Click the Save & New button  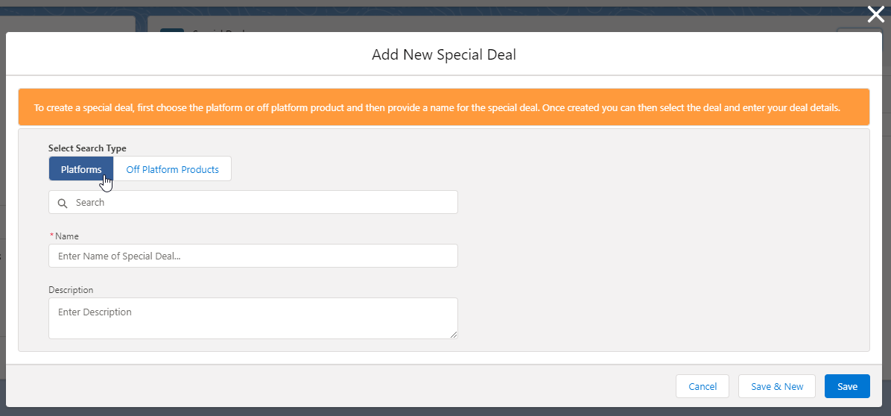point(777,386)
